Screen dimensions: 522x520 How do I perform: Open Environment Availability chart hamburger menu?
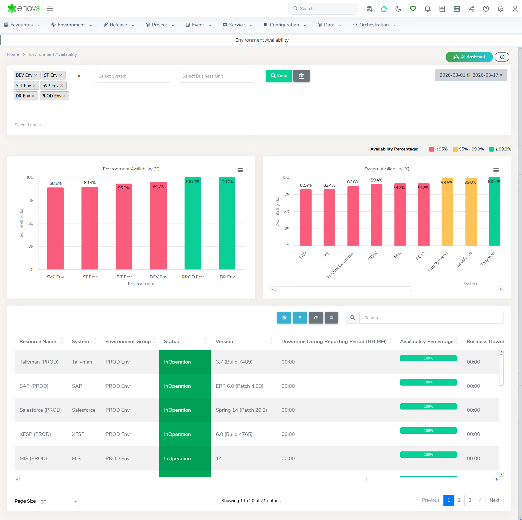point(240,170)
